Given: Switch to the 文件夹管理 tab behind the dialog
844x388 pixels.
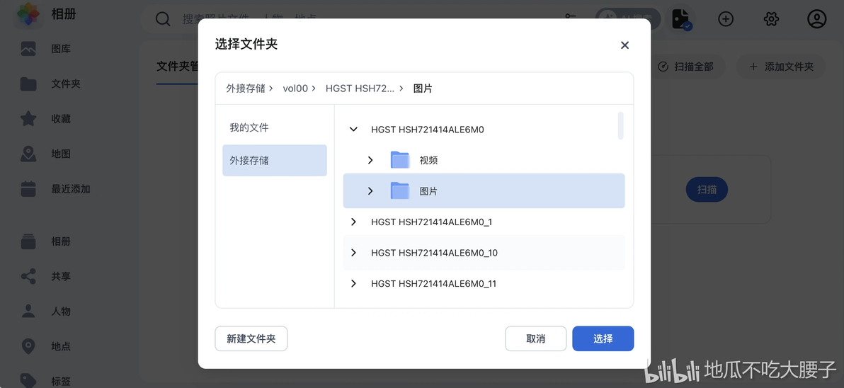Looking at the screenshot, I should pos(178,67).
